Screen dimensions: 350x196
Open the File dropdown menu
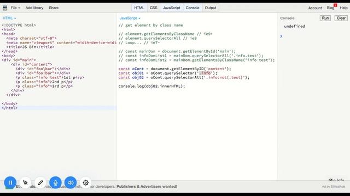(15, 8)
